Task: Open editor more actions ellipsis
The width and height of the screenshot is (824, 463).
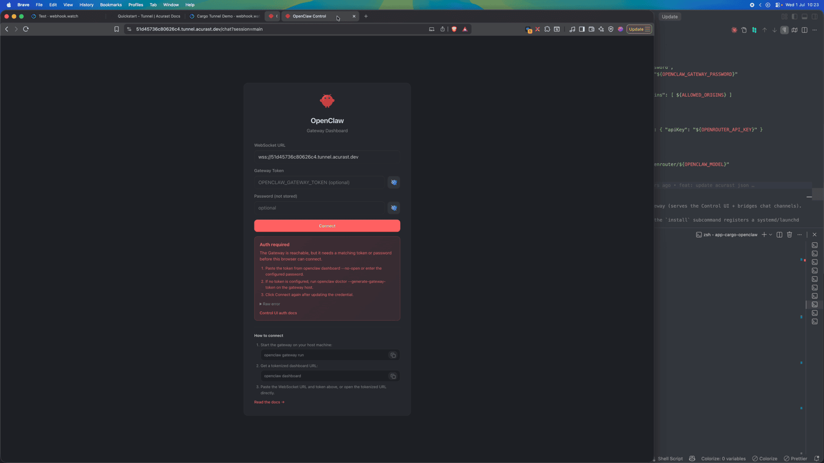Action: 814,30
